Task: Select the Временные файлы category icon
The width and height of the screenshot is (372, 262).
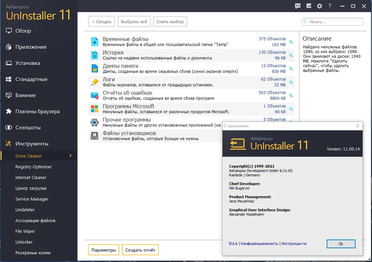Action: [94, 41]
